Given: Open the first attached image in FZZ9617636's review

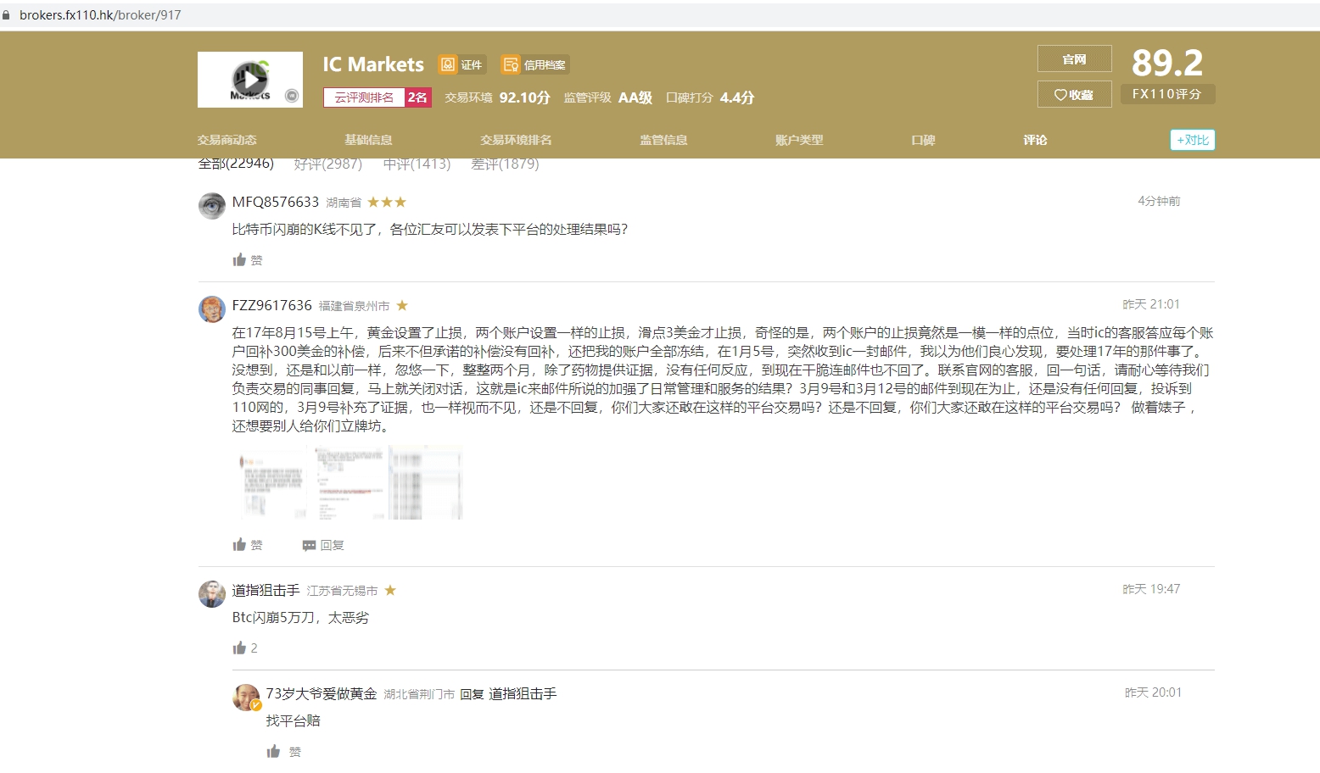Looking at the screenshot, I should point(270,482).
